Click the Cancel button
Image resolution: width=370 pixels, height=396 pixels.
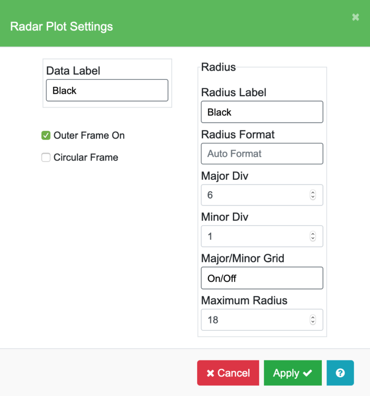coord(228,373)
